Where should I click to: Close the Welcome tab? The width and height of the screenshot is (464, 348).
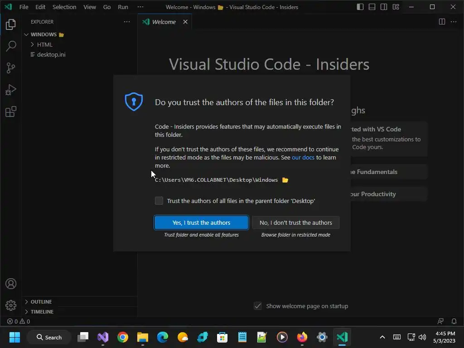pyautogui.click(x=185, y=22)
